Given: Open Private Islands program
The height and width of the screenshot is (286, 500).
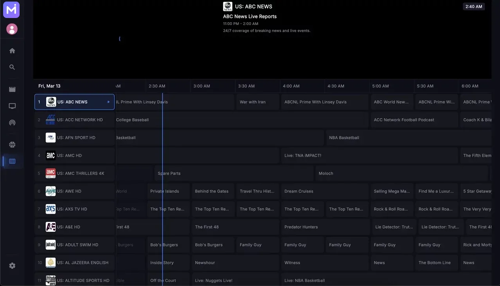Looking at the screenshot, I should pos(168,191).
